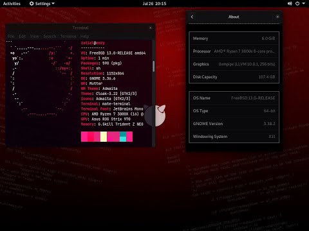This screenshot has width=309, height=231.
Task: Open the Terminal Help menu
Action: tap(84, 37)
